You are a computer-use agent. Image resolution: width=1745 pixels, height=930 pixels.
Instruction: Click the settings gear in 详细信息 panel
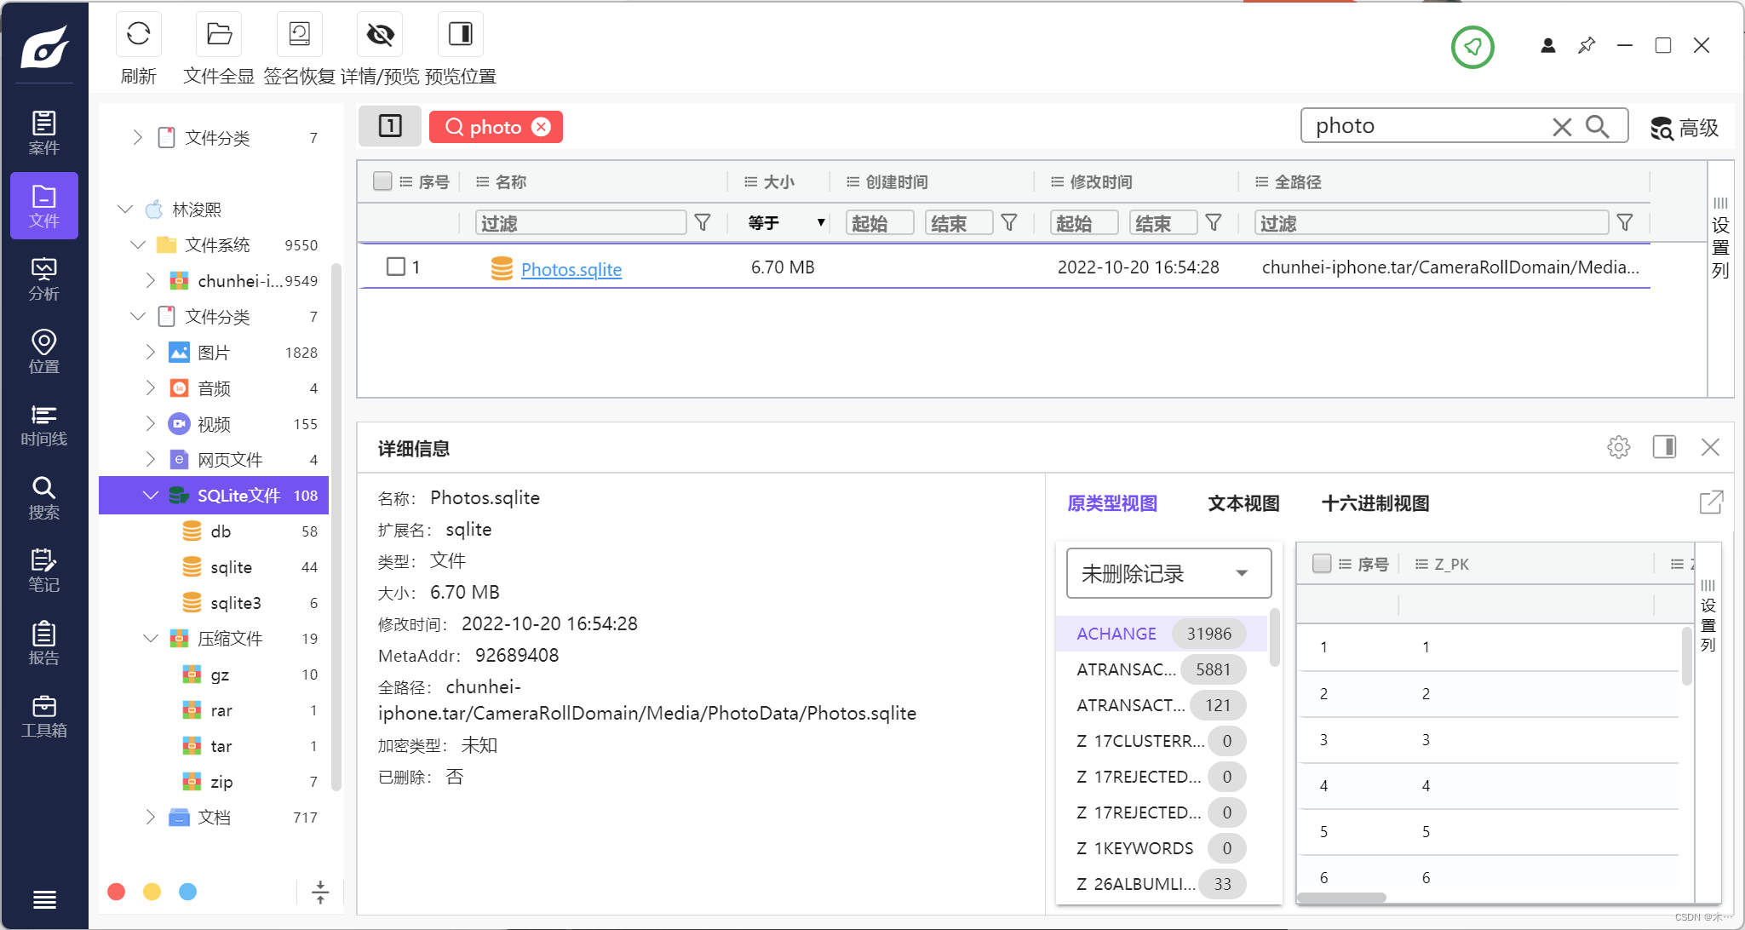click(x=1618, y=447)
